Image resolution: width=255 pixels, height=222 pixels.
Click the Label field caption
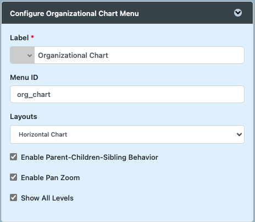pos(19,38)
